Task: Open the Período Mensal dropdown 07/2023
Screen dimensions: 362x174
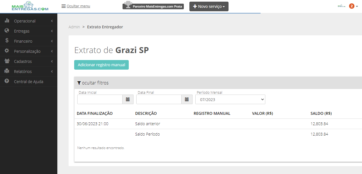Action: [x=230, y=99]
